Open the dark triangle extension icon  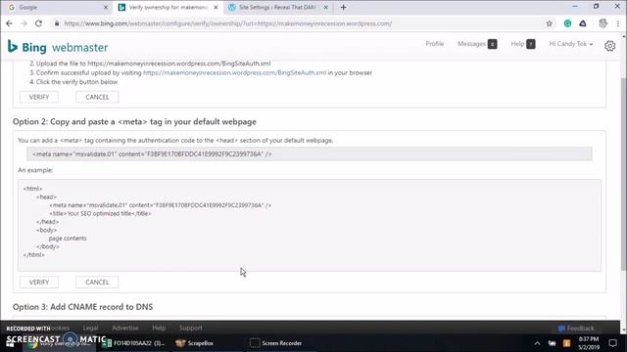[x=583, y=23]
